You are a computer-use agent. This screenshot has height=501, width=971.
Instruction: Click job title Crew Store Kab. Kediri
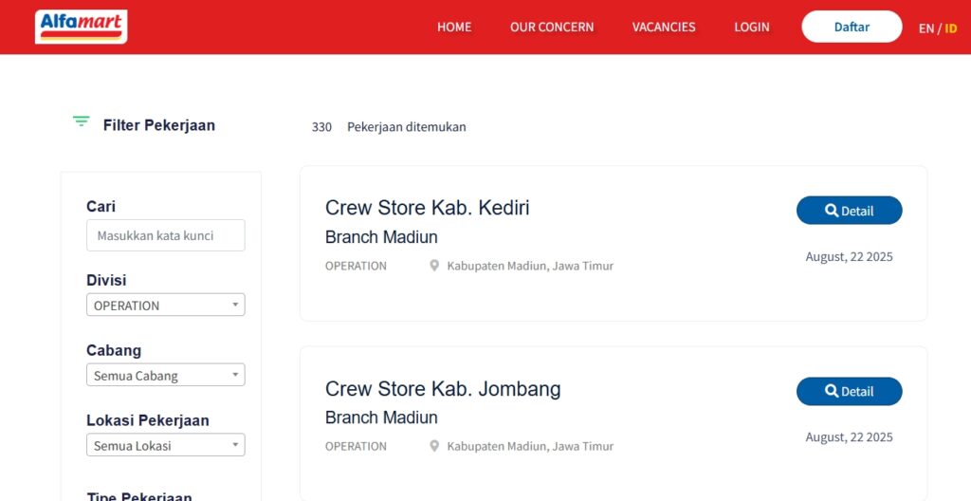428,208
